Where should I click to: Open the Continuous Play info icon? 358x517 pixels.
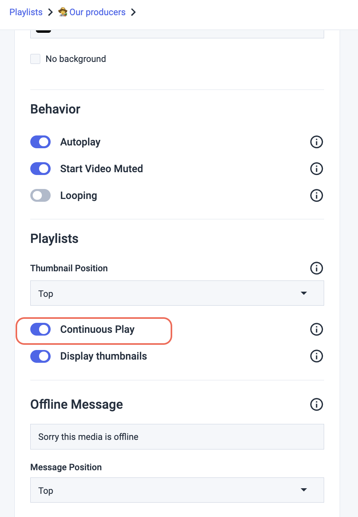317,329
